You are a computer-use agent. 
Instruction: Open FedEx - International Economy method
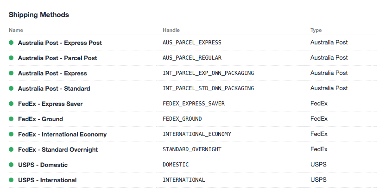pyautogui.click(x=62, y=134)
